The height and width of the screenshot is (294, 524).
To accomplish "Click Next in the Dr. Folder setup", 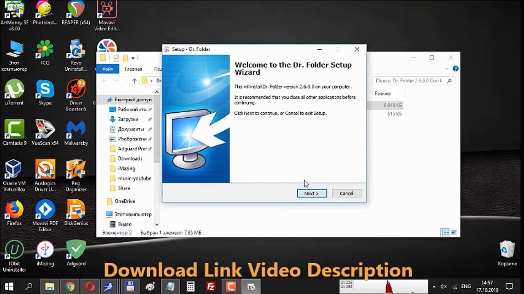I will [x=312, y=193].
